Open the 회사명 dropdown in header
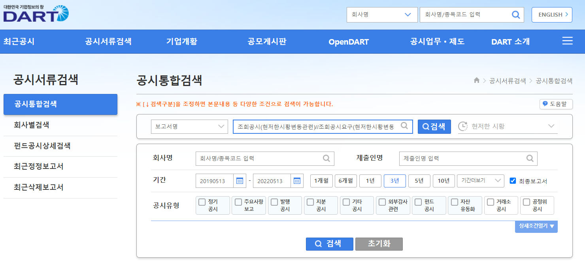585x266 pixels. [x=382, y=15]
